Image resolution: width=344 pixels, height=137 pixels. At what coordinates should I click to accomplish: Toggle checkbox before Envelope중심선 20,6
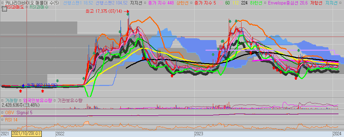click(265, 3)
